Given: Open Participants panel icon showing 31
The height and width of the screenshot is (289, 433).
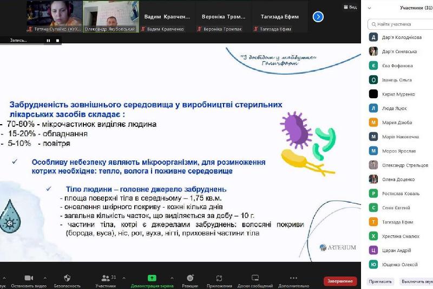Looking at the screenshot, I should pos(105,278).
